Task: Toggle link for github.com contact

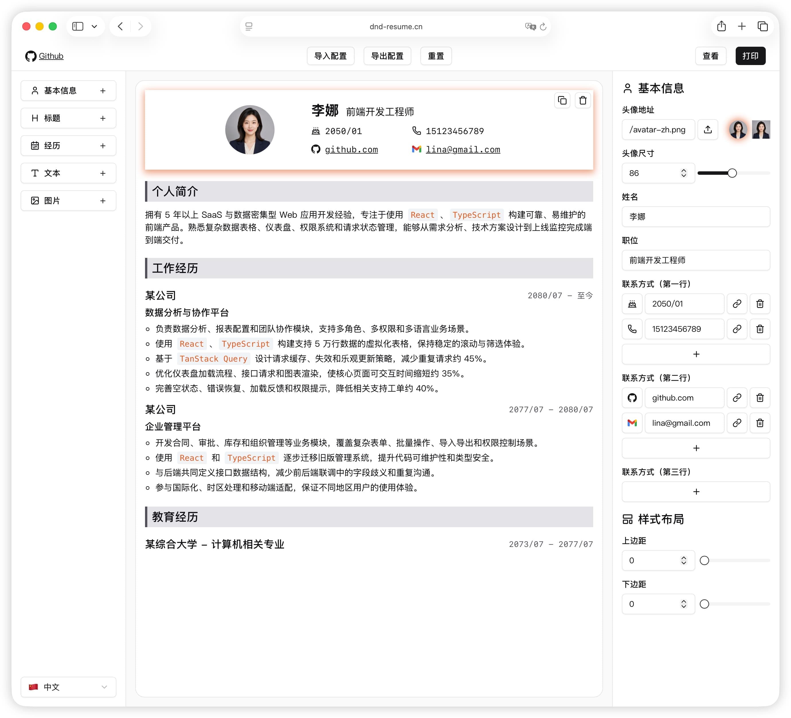Action: click(x=737, y=398)
